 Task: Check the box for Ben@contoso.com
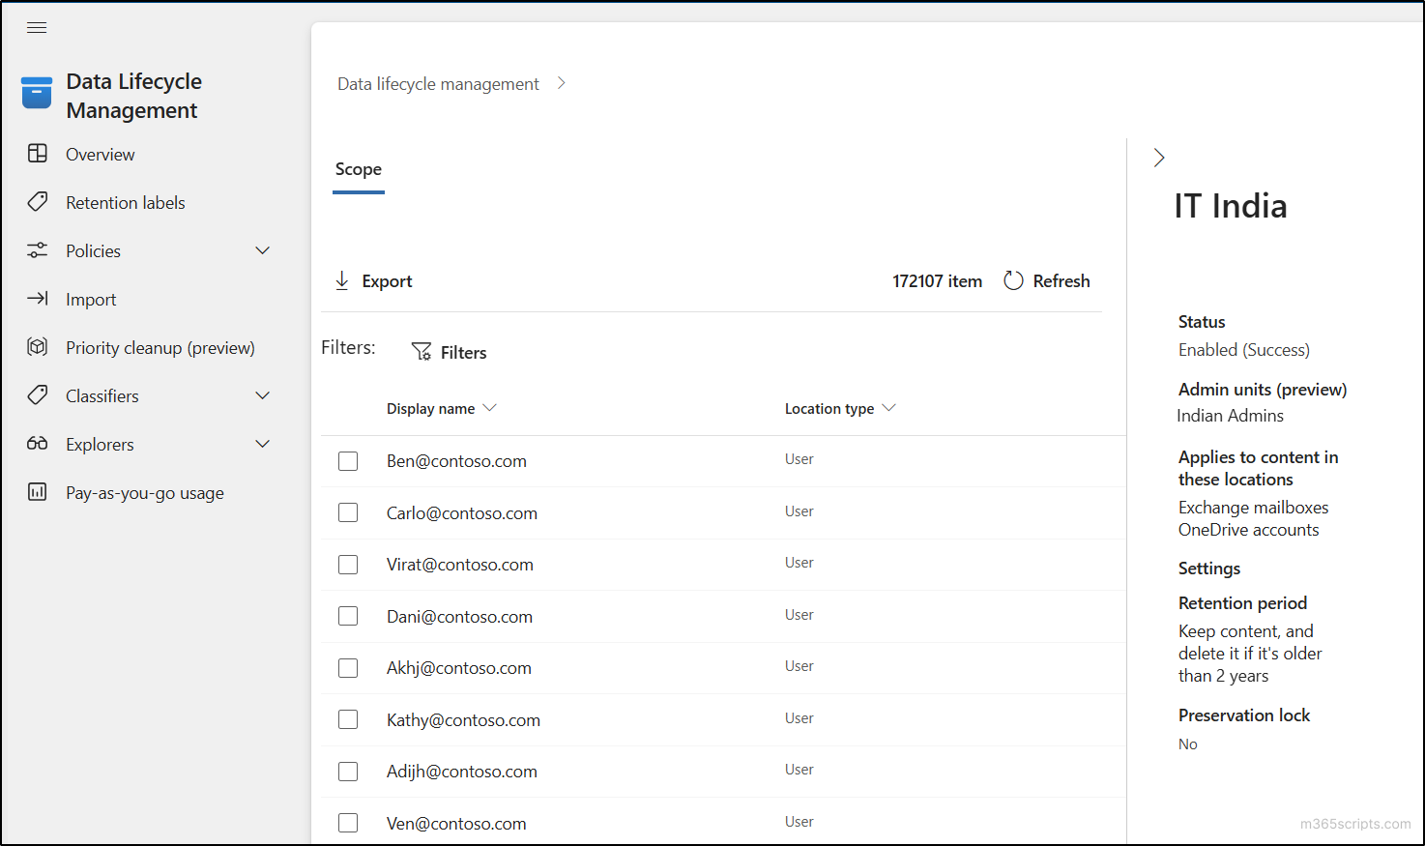[x=348, y=461]
